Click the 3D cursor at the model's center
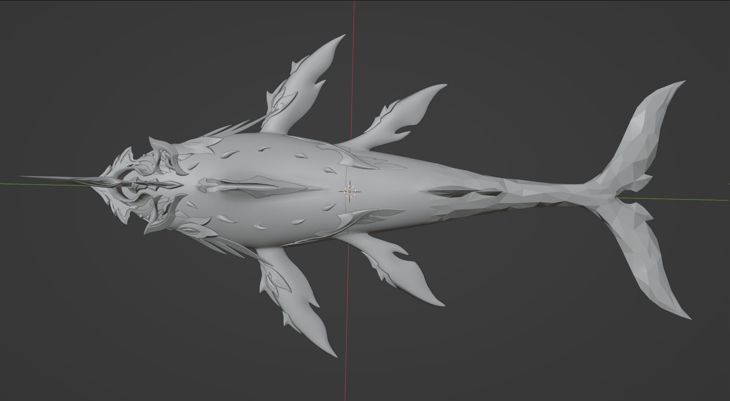Image resolution: width=730 pixels, height=401 pixels. click(350, 191)
